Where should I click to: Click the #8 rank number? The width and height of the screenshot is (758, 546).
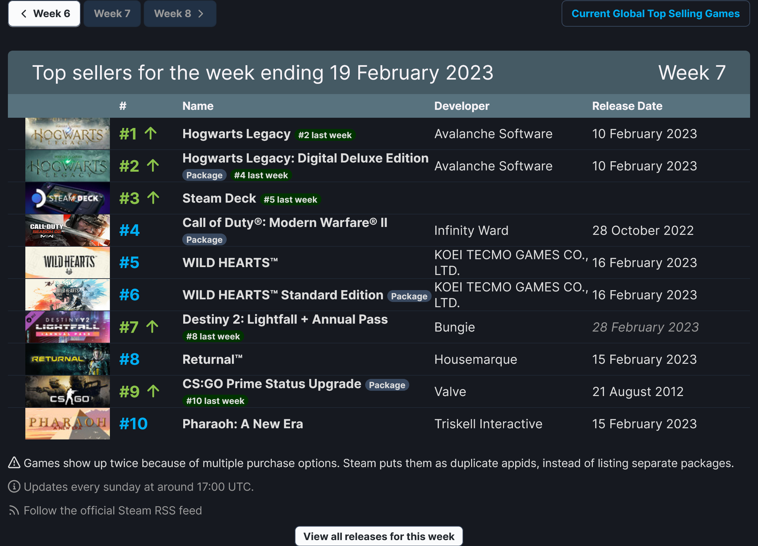tap(129, 359)
